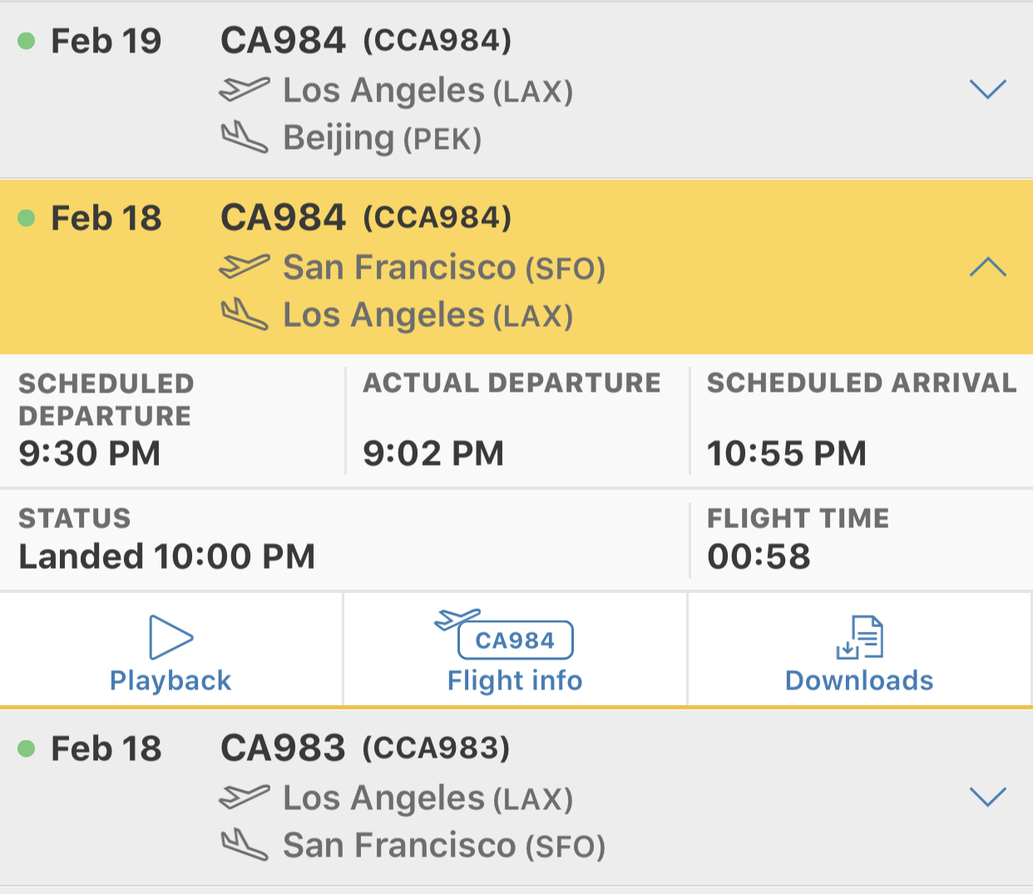Viewport: 1033px width, 894px height.
Task: Open Flight info for CA984
Action: (515, 680)
